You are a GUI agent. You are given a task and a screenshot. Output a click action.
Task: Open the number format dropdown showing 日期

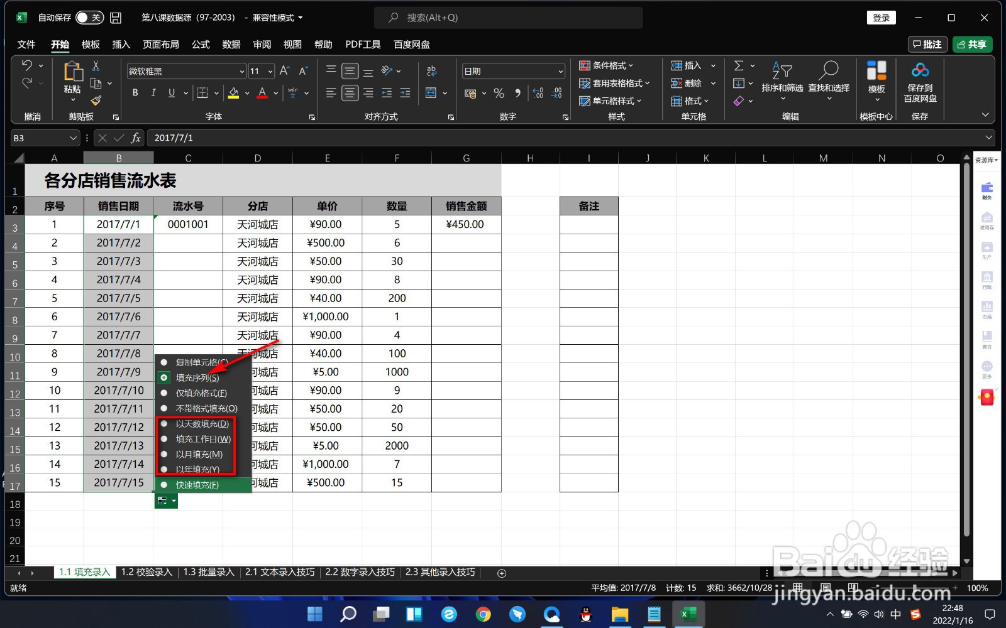(560, 72)
